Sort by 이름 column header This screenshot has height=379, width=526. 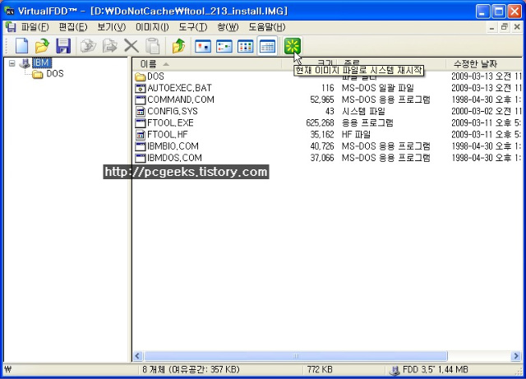[x=207, y=64]
